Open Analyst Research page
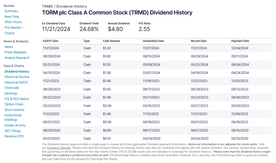Viewport: 276px width, 163px height. (x=17, y=58)
